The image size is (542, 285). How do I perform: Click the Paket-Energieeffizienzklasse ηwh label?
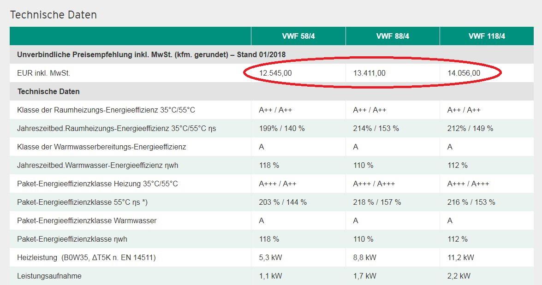tap(72, 239)
